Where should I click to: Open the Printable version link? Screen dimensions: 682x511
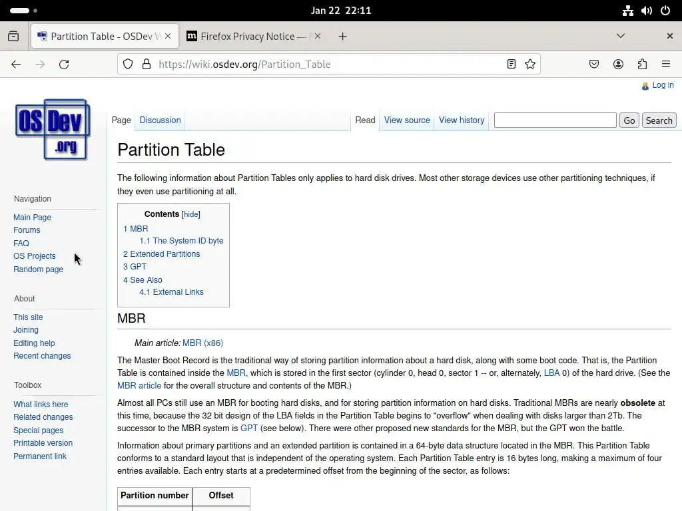43,442
